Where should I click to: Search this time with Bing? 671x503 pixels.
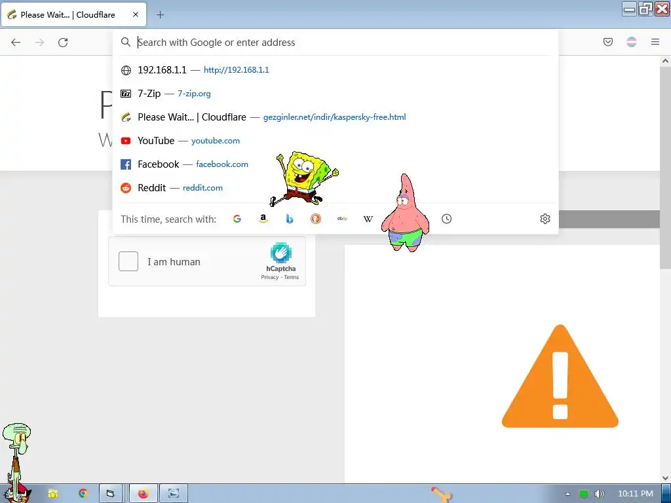290,219
